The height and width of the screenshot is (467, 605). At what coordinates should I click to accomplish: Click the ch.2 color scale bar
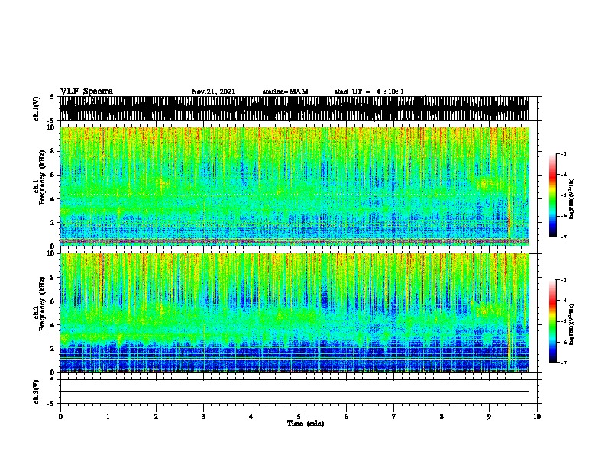[553, 321]
